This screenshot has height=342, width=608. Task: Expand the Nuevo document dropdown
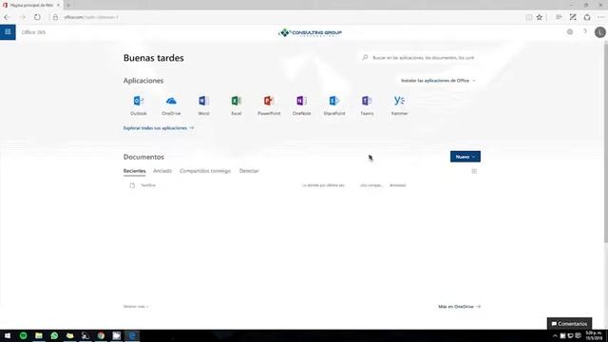465,157
